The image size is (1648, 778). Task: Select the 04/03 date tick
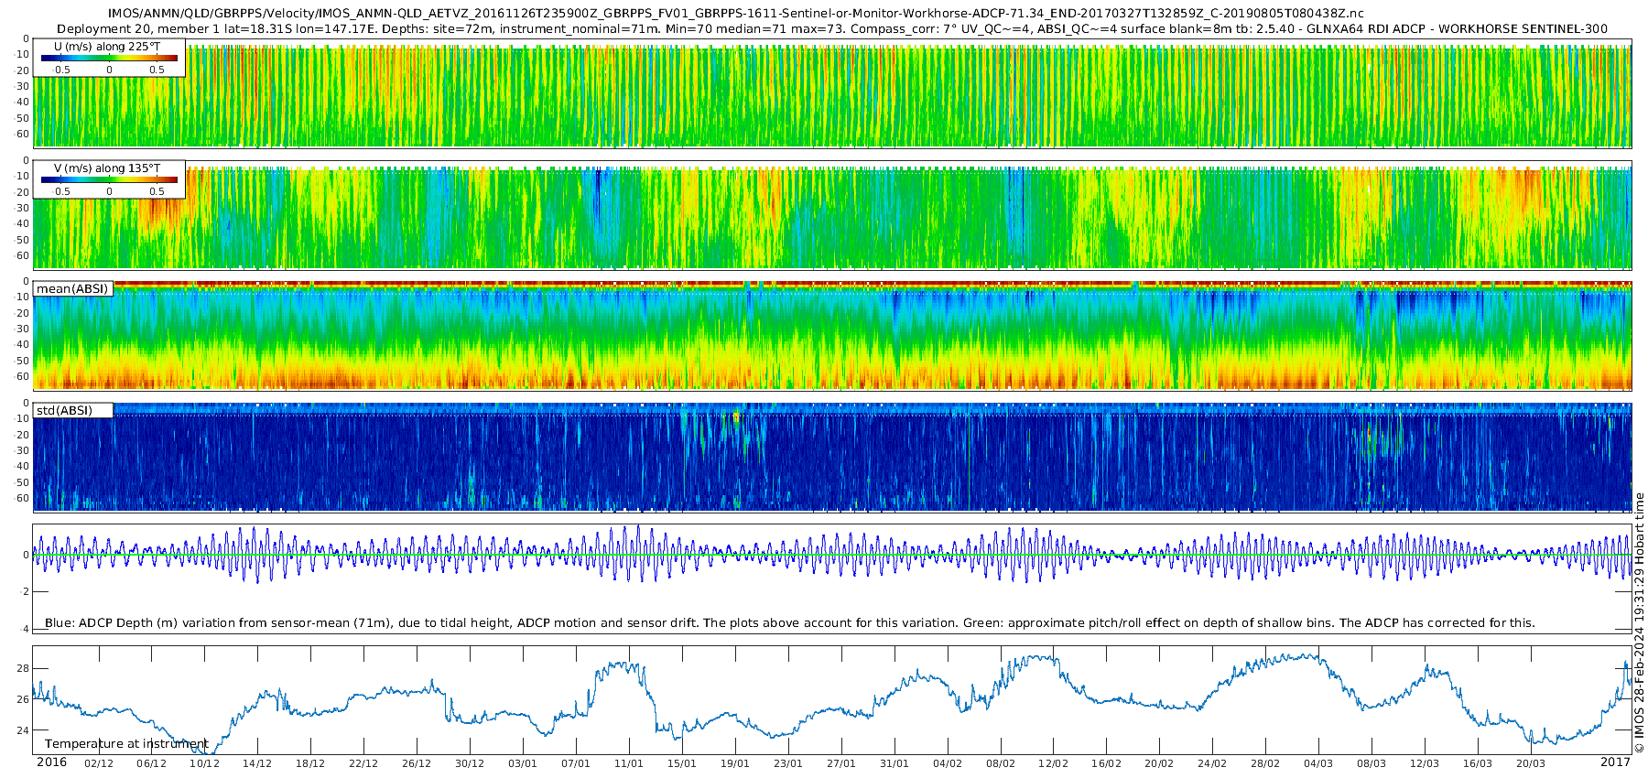pyautogui.click(x=1318, y=764)
